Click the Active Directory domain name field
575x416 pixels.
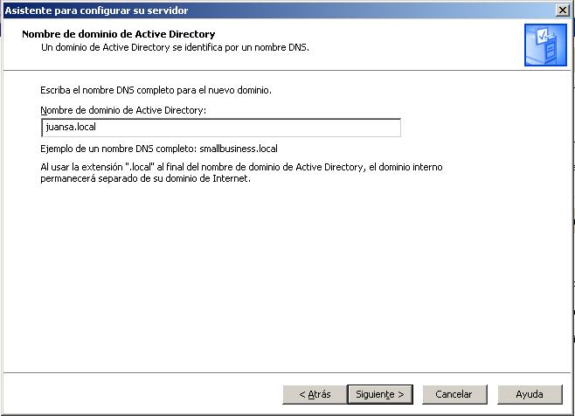pyautogui.click(x=221, y=128)
